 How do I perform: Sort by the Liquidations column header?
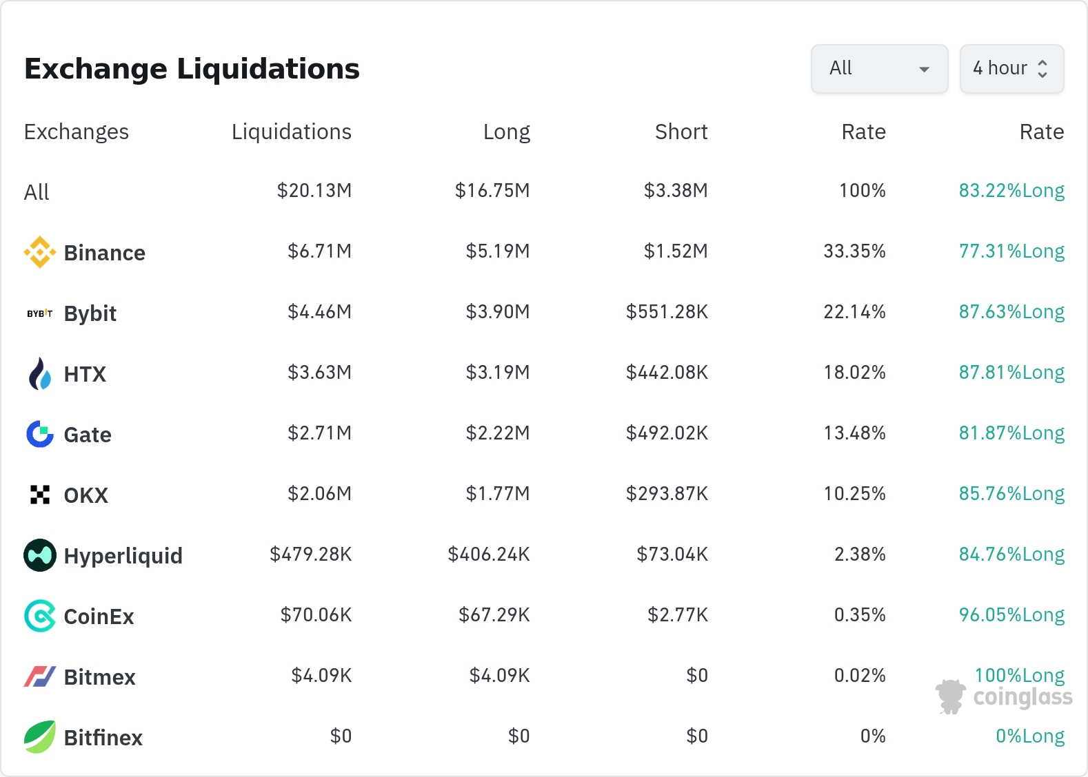[x=291, y=132]
